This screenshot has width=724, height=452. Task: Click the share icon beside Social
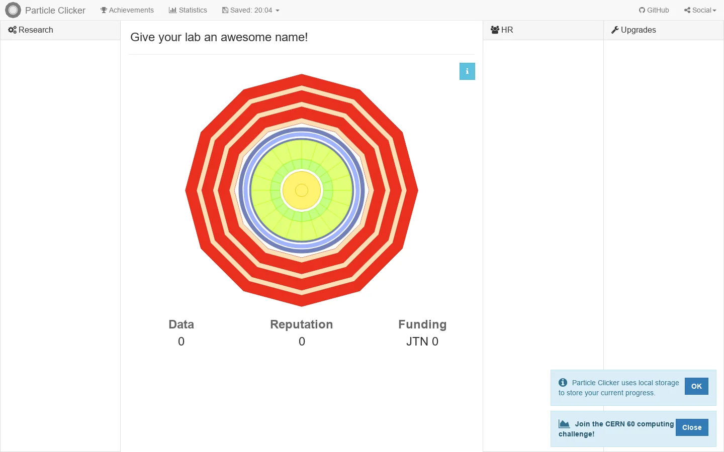687,10
